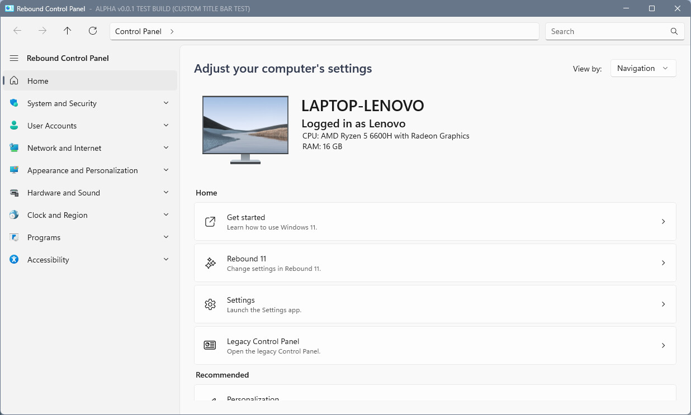Click the 'Recommended' section heading
The image size is (691, 415).
(222, 375)
